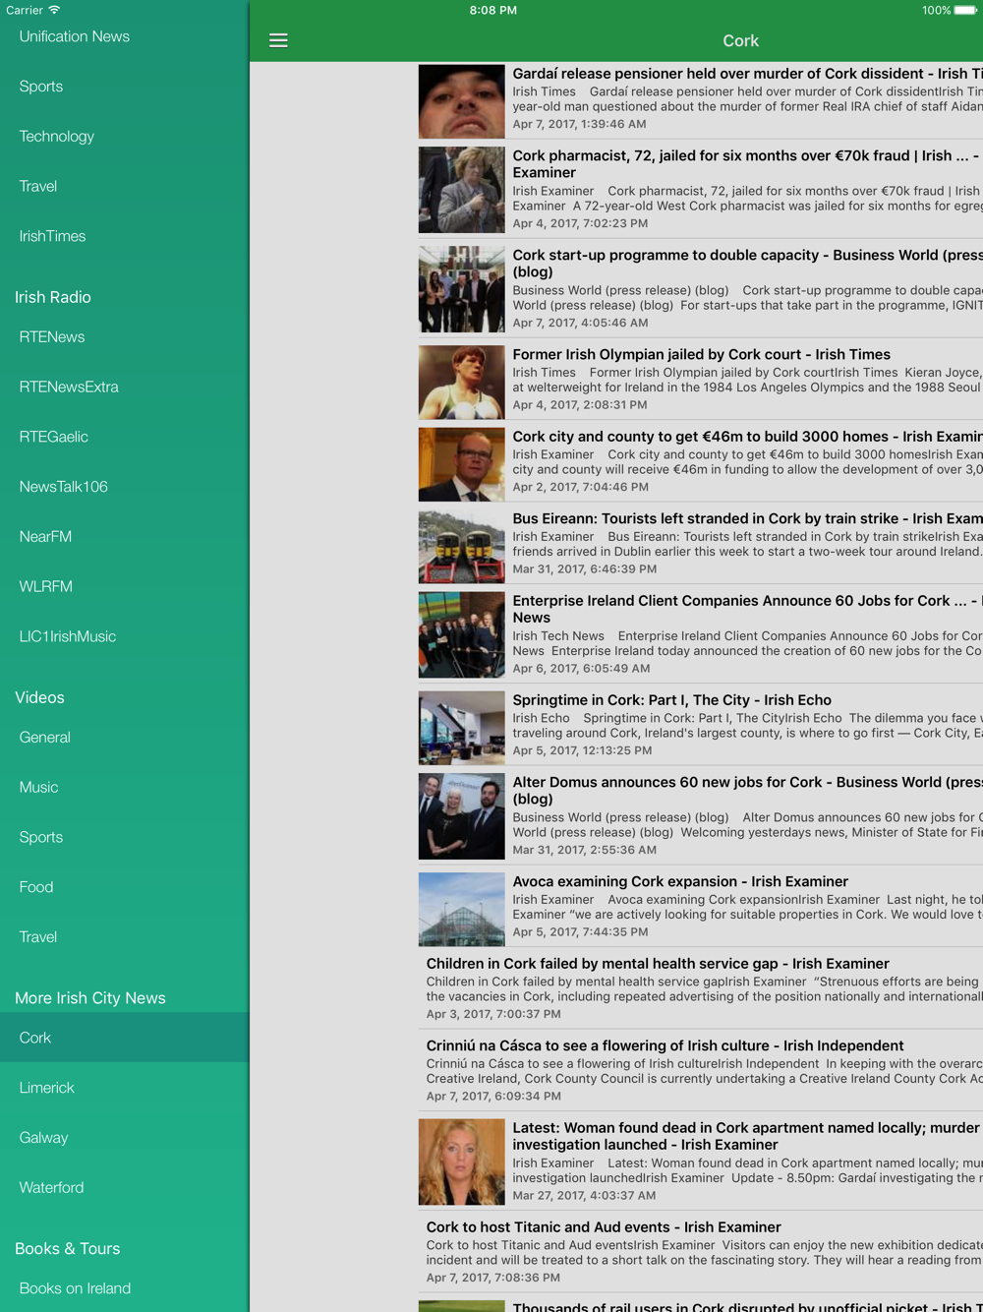Screen dimensions: 983x1312
Task: Click timestamp Mar 31, 2017, 6:46:39 PM
Action: tap(584, 568)
